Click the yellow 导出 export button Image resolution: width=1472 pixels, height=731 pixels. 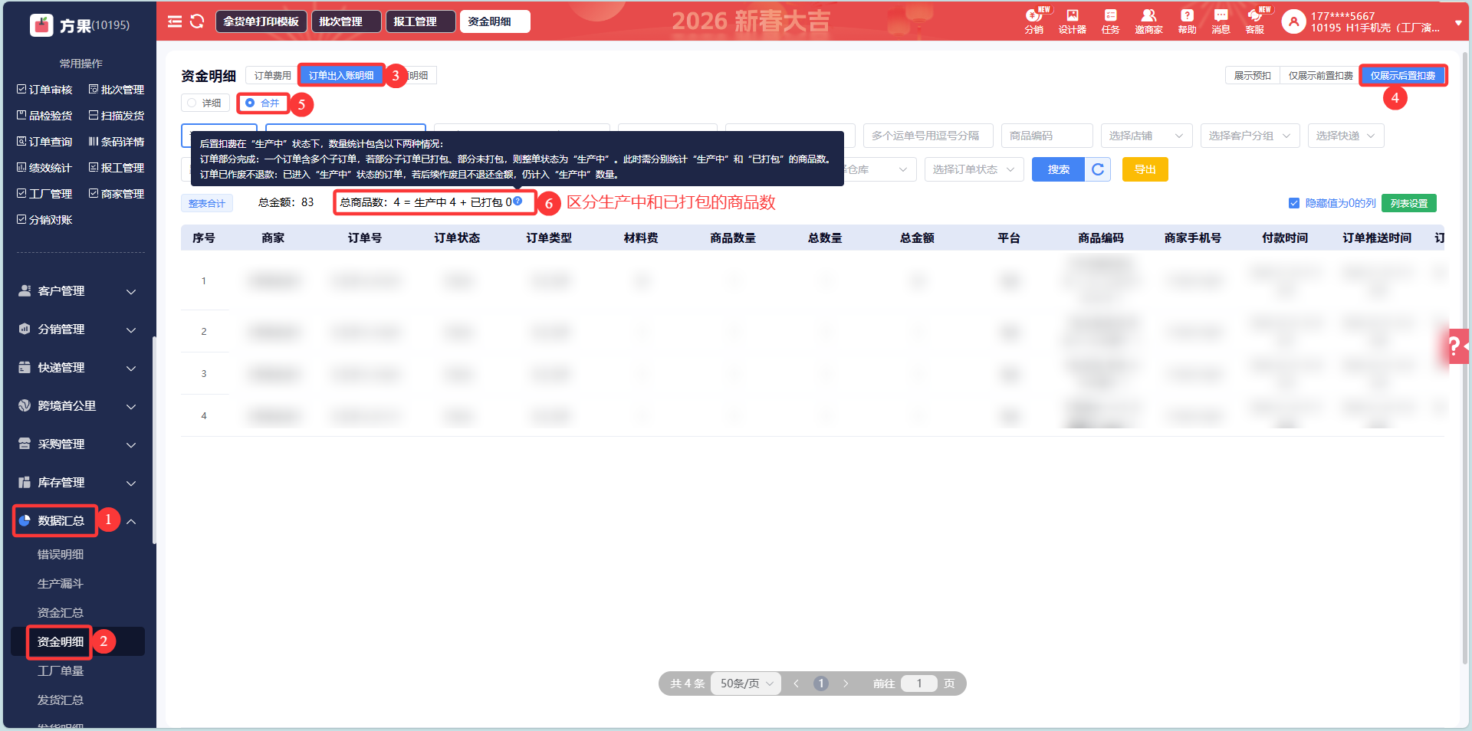[1145, 169]
